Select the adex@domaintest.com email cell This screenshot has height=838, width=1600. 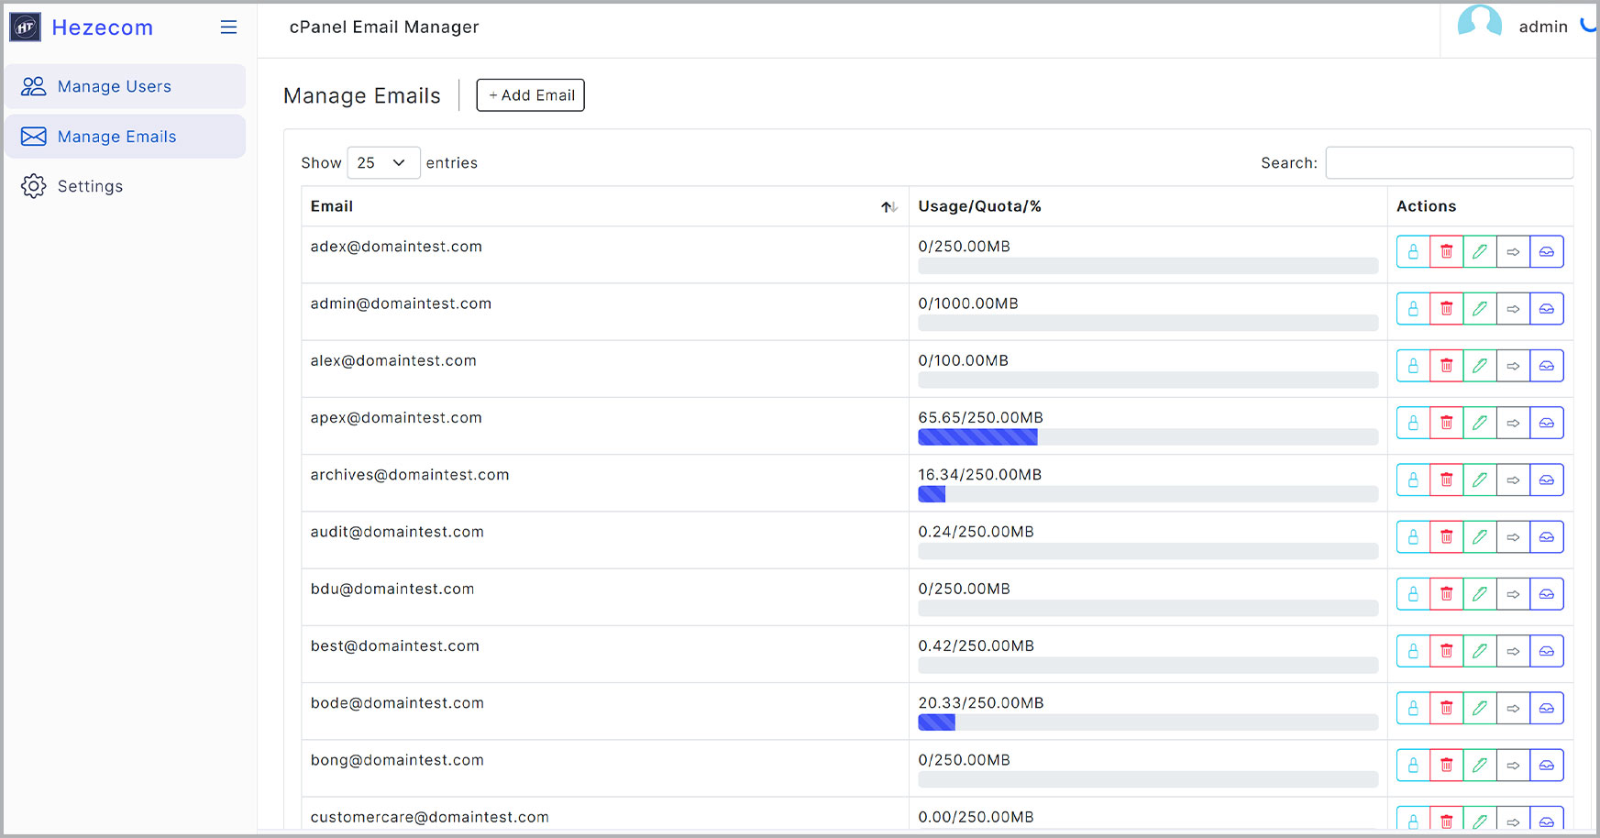[x=605, y=255]
